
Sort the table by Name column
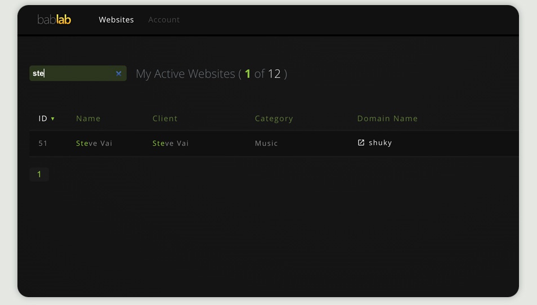(x=88, y=119)
